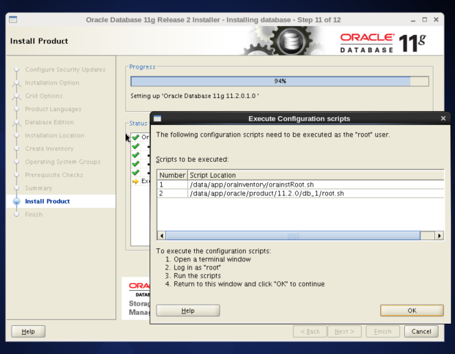This screenshot has width=455, height=354.
Task: Click the disabled Back button
Action: point(310,331)
